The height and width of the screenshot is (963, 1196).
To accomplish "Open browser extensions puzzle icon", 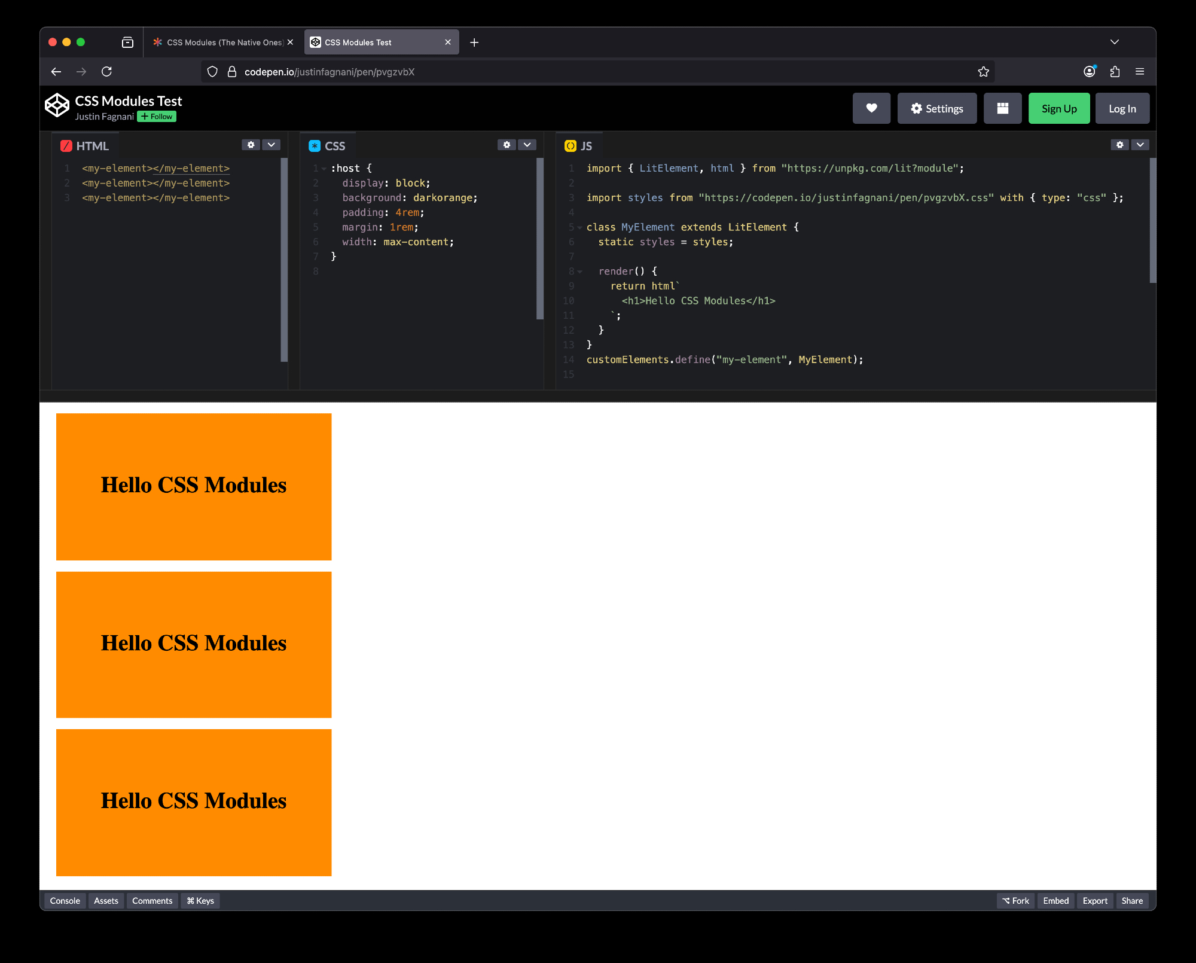I will (1115, 72).
